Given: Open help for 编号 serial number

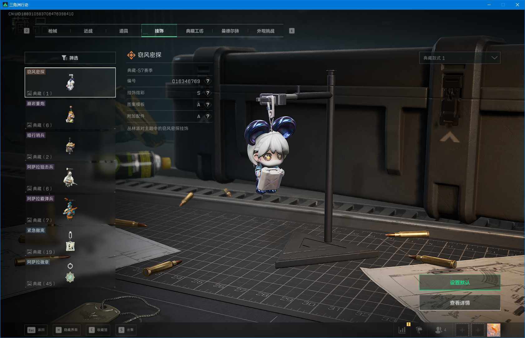Looking at the screenshot, I should (x=208, y=81).
